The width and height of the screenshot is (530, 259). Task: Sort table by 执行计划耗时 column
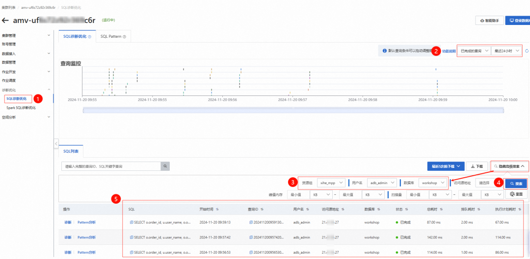click(x=520, y=210)
